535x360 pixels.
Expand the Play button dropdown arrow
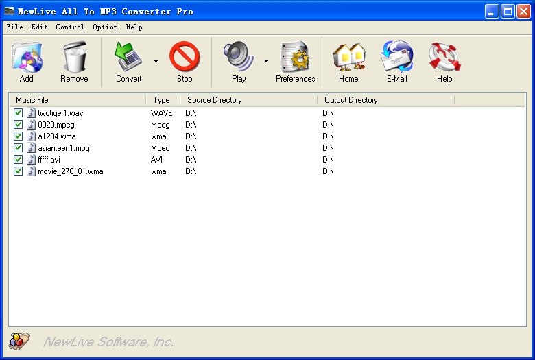click(x=266, y=62)
